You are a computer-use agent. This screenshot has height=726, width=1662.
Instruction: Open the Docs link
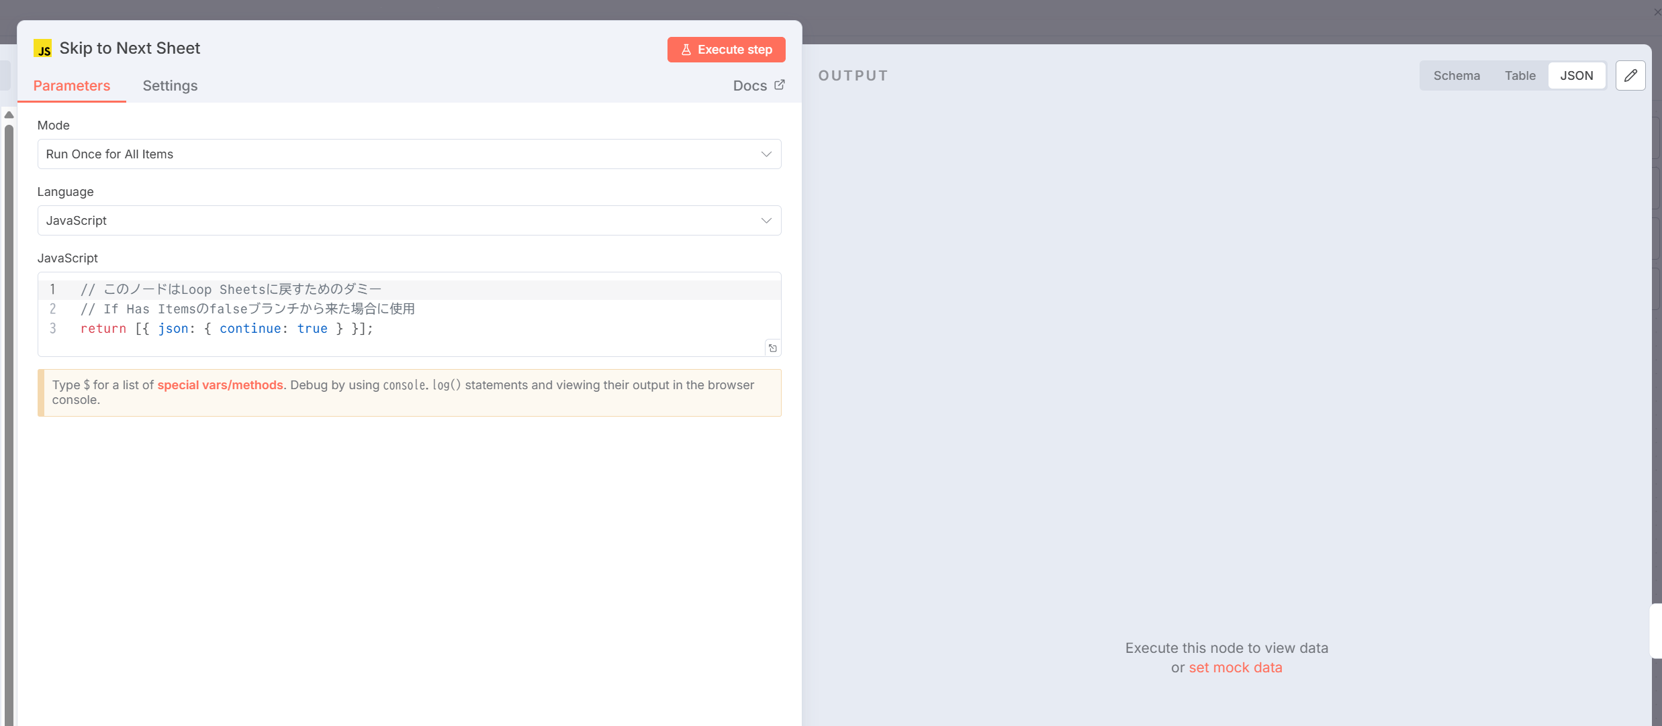pyautogui.click(x=749, y=86)
